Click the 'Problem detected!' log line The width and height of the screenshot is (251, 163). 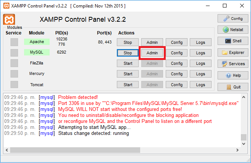78,97
